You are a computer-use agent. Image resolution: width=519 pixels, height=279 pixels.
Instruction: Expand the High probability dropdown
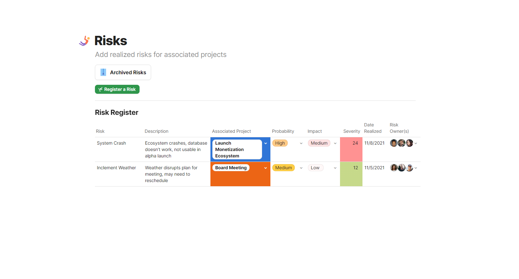coord(301,143)
